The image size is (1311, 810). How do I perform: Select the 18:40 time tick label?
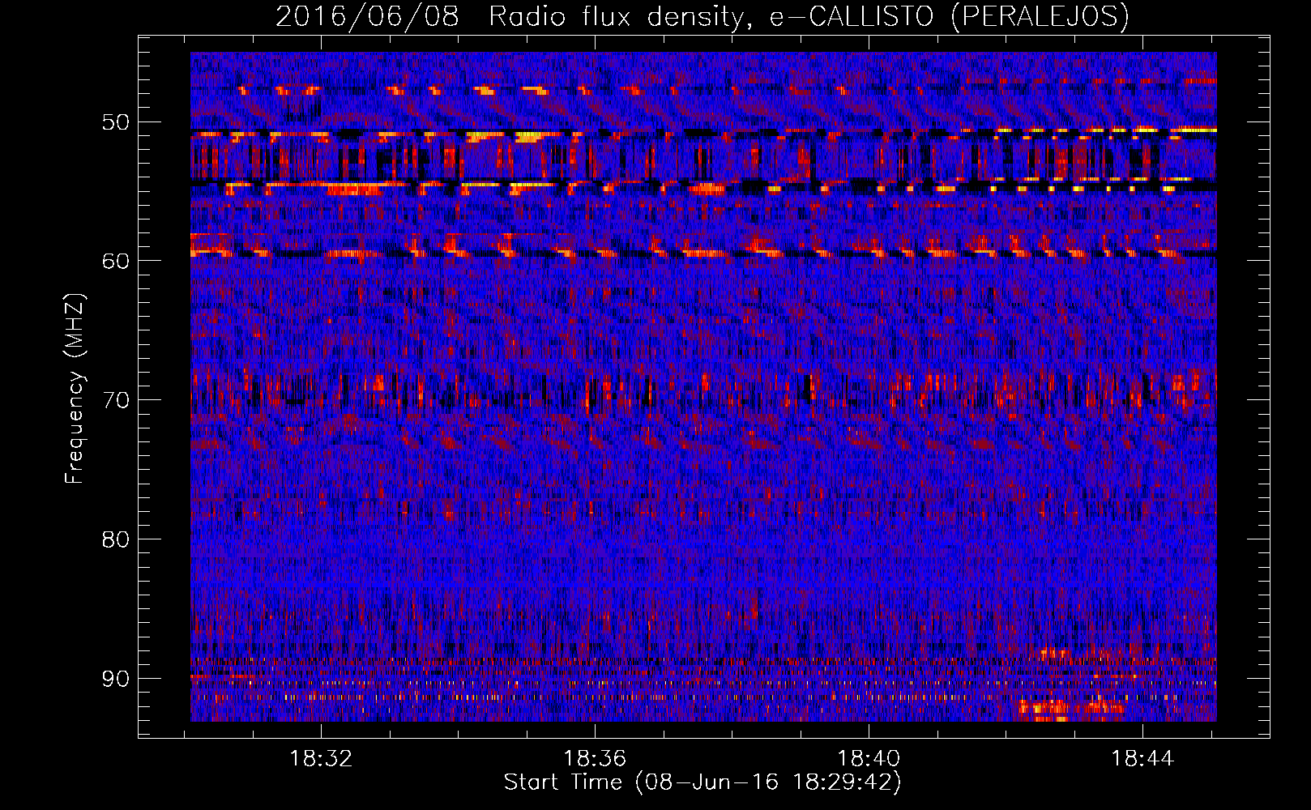[x=869, y=758]
